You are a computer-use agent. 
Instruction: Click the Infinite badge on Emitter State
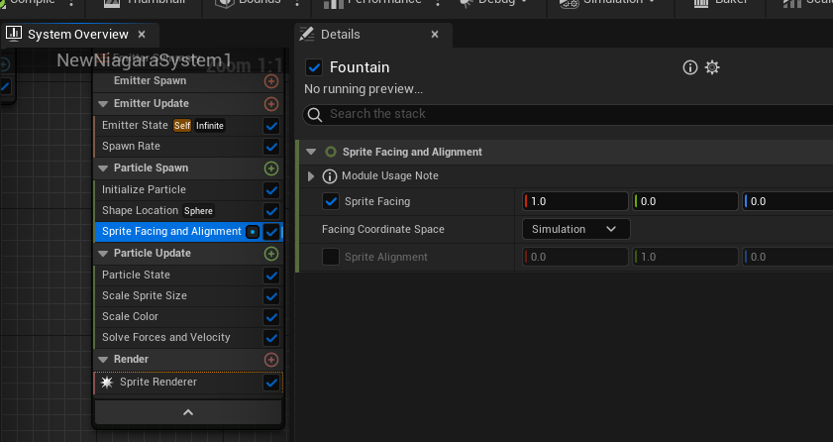tap(210, 126)
